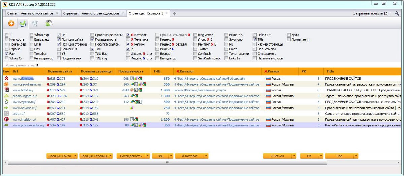Open the www.promo-venta.ru/ link
The image size is (404, 176).
[x=28, y=125]
